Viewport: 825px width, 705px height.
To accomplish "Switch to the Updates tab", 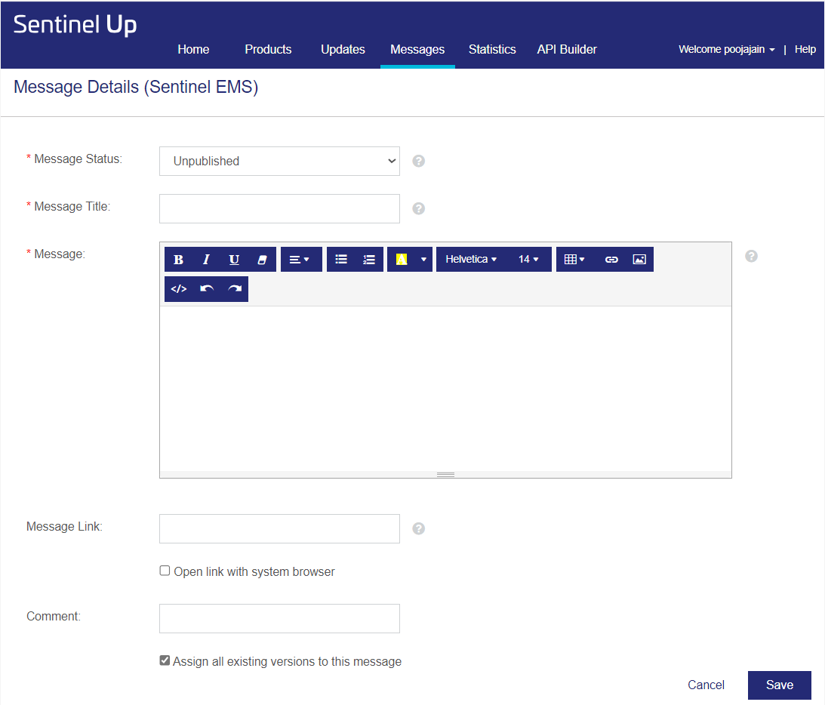I will [343, 50].
